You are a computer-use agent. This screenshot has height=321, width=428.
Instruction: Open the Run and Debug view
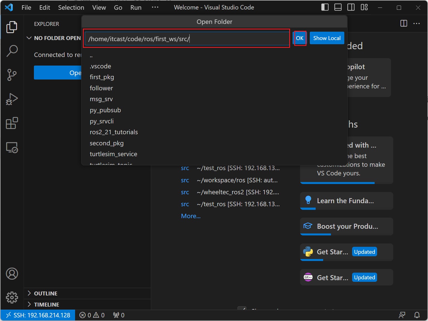point(12,99)
